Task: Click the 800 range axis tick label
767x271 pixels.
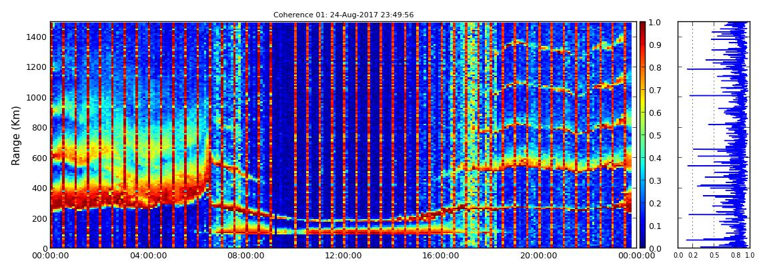Action: coord(39,128)
